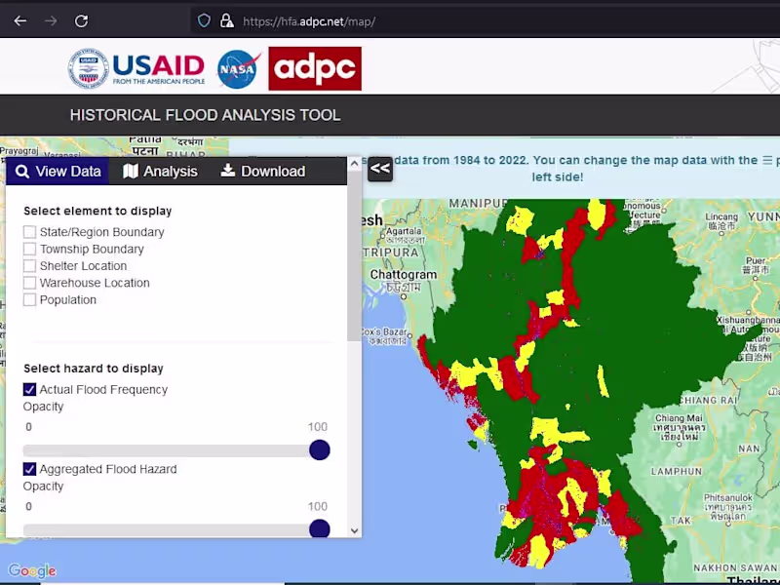
Task: Switch to the Analysis tab
Action: 160,172
